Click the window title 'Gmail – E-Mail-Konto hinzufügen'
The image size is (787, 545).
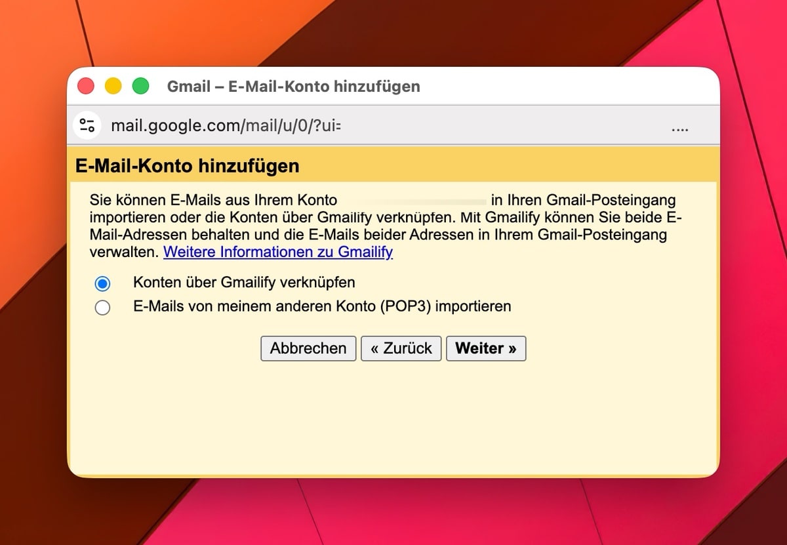click(x=293, y=87)
